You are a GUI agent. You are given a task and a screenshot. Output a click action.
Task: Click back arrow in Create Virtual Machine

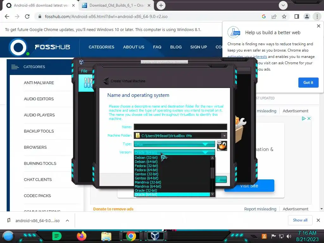(106, 81)
